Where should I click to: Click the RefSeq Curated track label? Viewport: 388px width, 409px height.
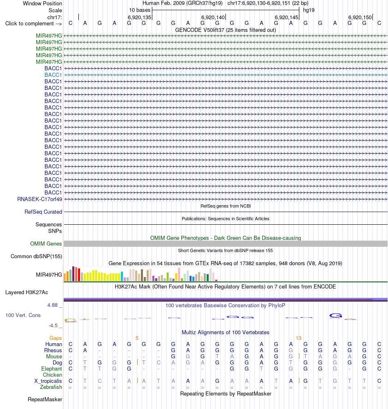pos(43,212)
